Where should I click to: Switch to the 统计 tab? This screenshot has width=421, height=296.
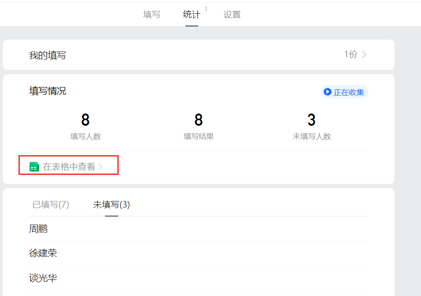[192, 15]
